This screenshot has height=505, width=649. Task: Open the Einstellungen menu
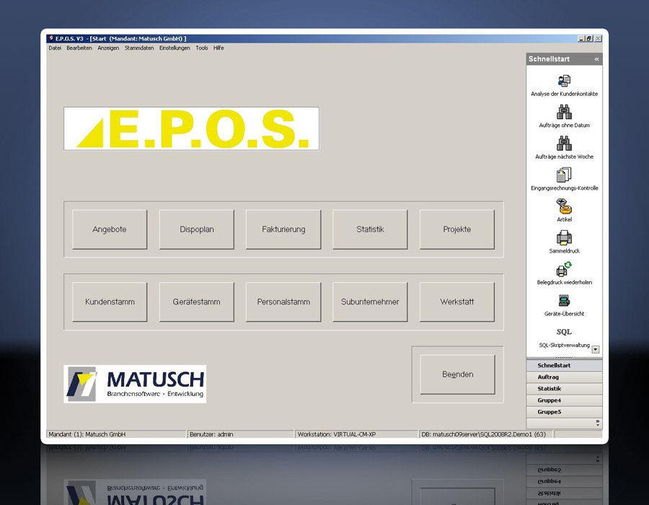175,48
